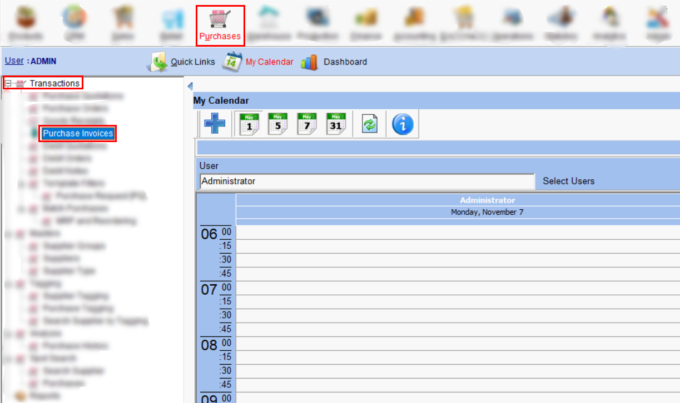Collapse the Transactions tree node

coord(8,83)
